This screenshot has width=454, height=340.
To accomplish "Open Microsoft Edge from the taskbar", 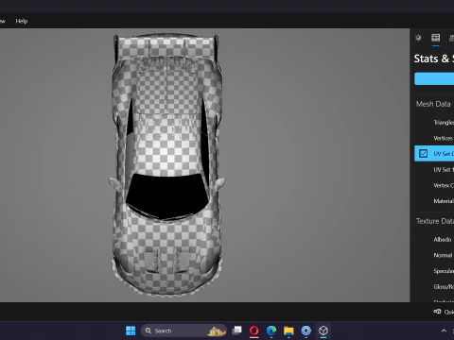I will point(271,331).
